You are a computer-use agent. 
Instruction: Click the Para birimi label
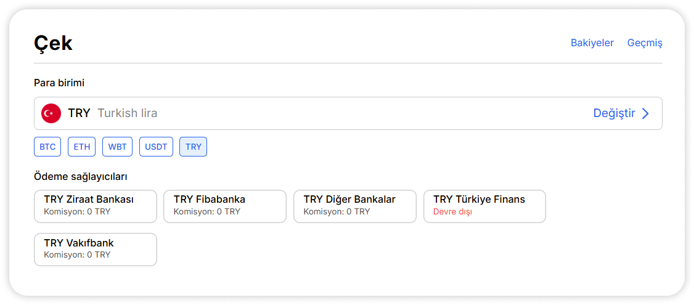(x=59, y=83)
